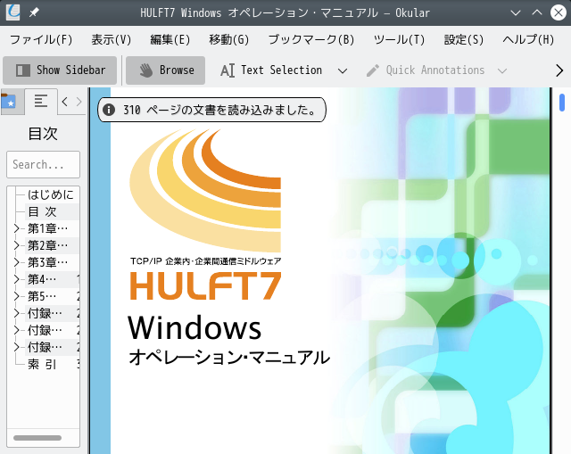This screenshot has height=454, width=571.
Task: Select the Text Selection tool
Action: click(271, 70)
